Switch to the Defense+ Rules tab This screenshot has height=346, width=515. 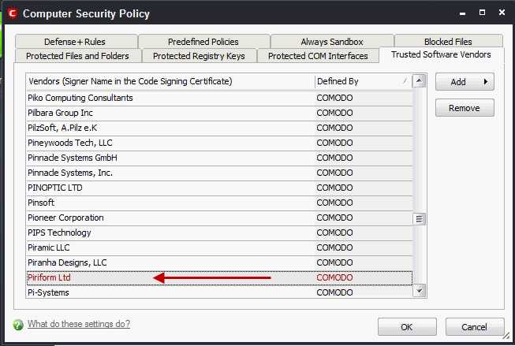pyautogui.click(x=76, y=42)
